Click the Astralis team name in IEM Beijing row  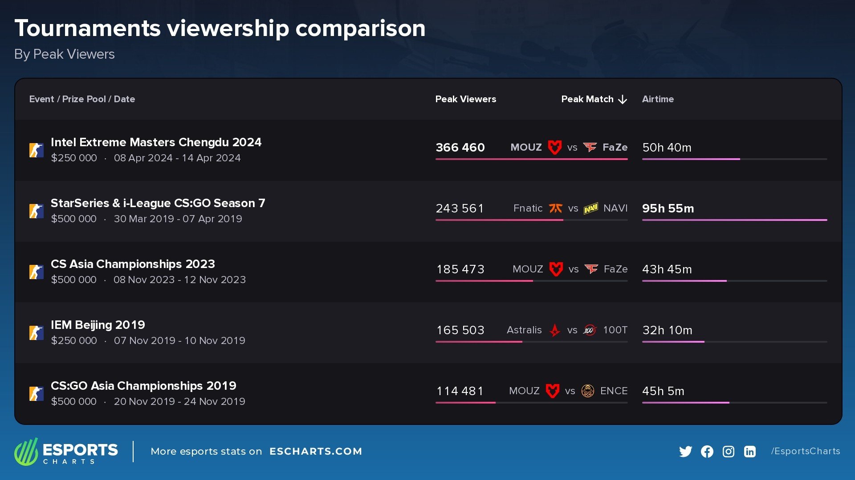click(x=524, y=330)
